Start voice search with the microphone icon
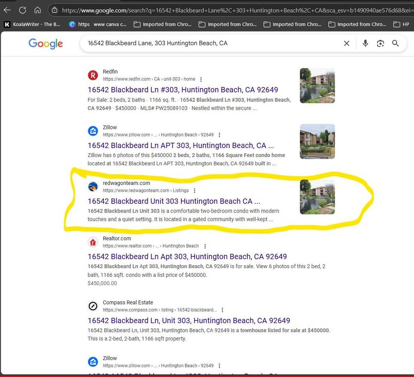This screenshot has width=414, height=377. 366,43
